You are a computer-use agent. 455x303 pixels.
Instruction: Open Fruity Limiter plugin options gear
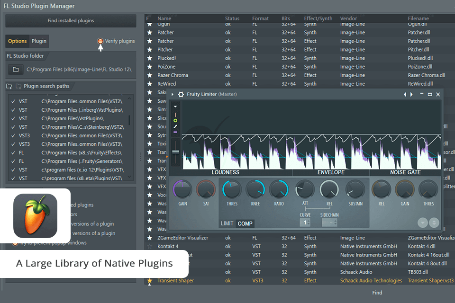point(181,94)
